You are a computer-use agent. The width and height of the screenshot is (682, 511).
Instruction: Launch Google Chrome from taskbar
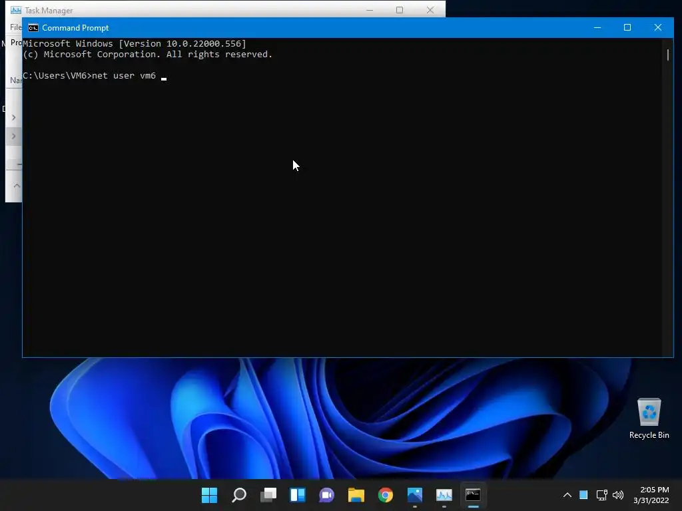(x=386, y=495)
